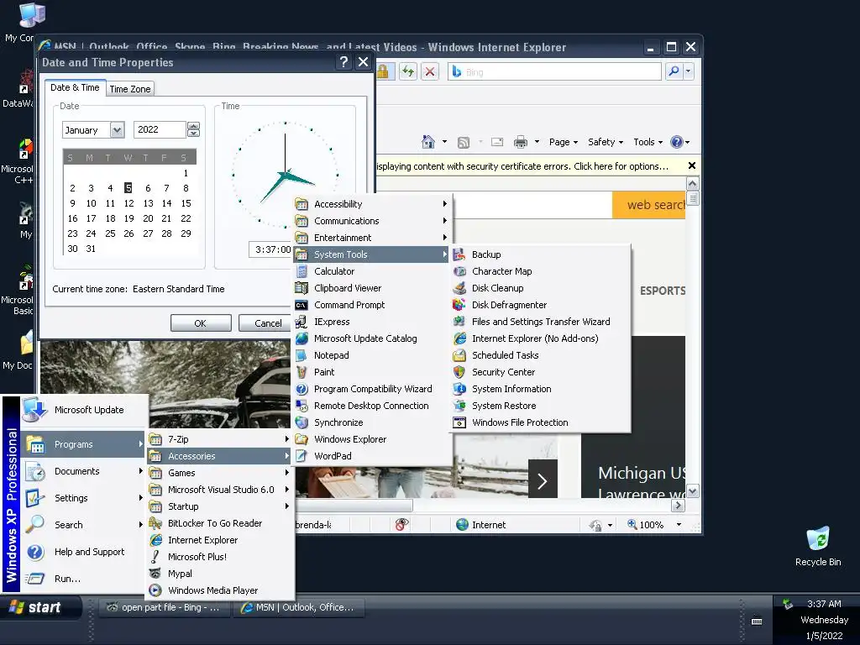
Task: Select the Date & Time tab
Action: pyautogui.click(x=75, y=87)
